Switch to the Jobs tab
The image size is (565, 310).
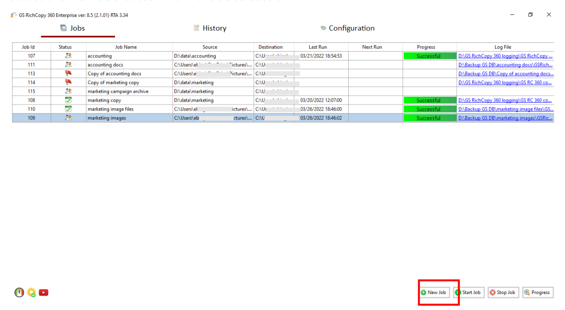click(x=73, y=28)
